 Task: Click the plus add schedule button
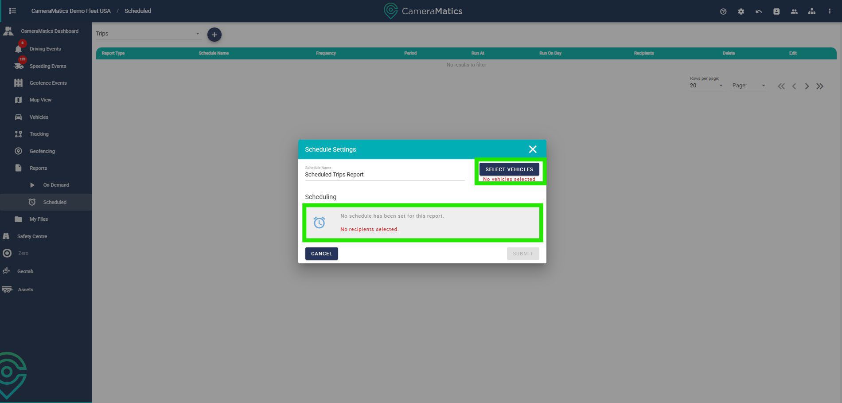pyautogui.click(x=214, y=35)
